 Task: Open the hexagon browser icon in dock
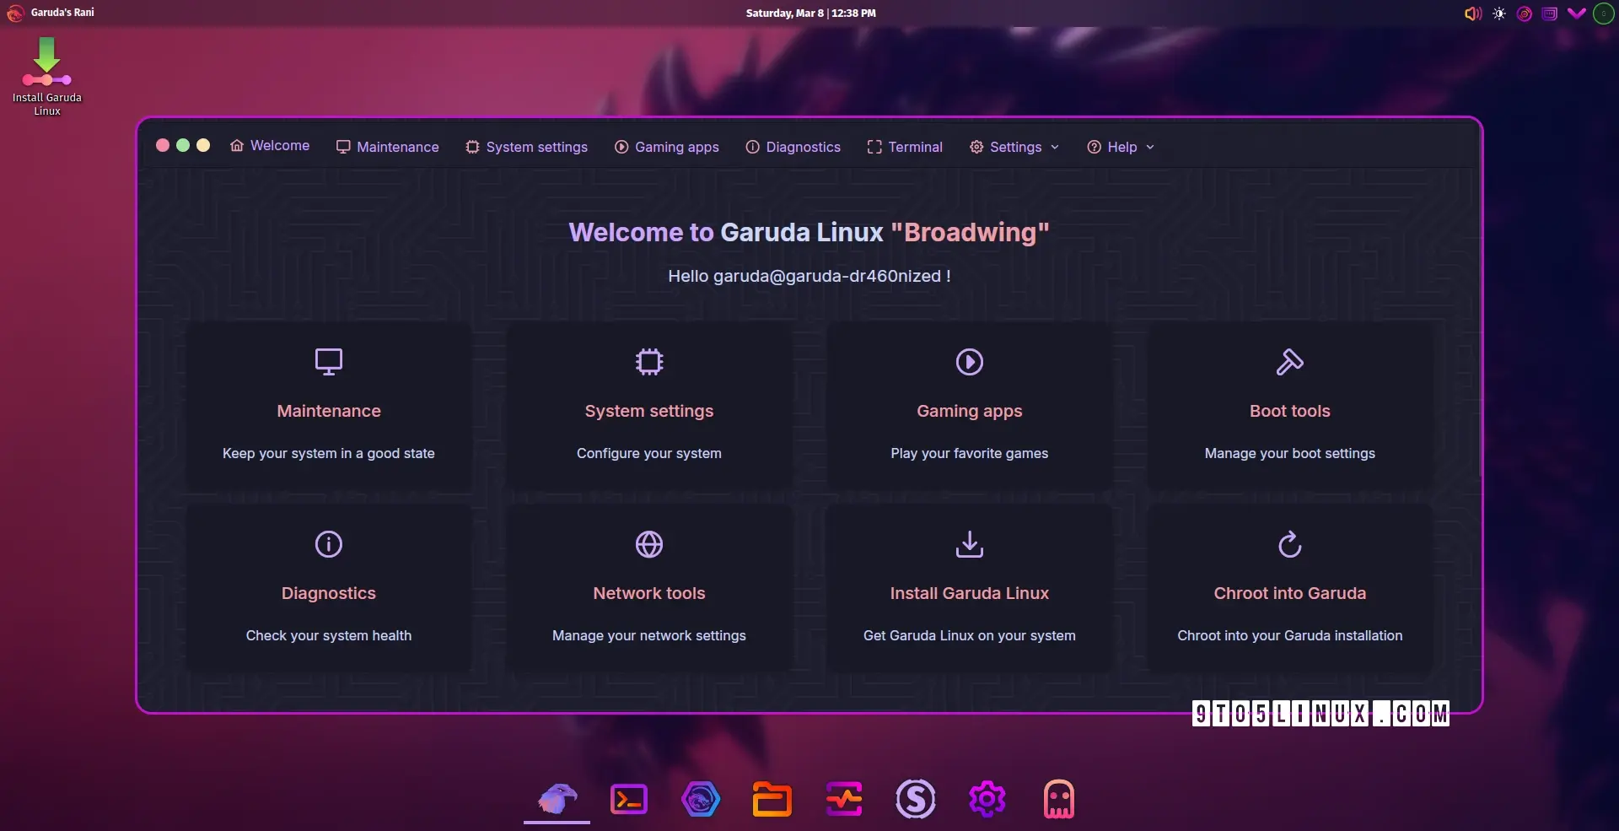coord(701,798)
